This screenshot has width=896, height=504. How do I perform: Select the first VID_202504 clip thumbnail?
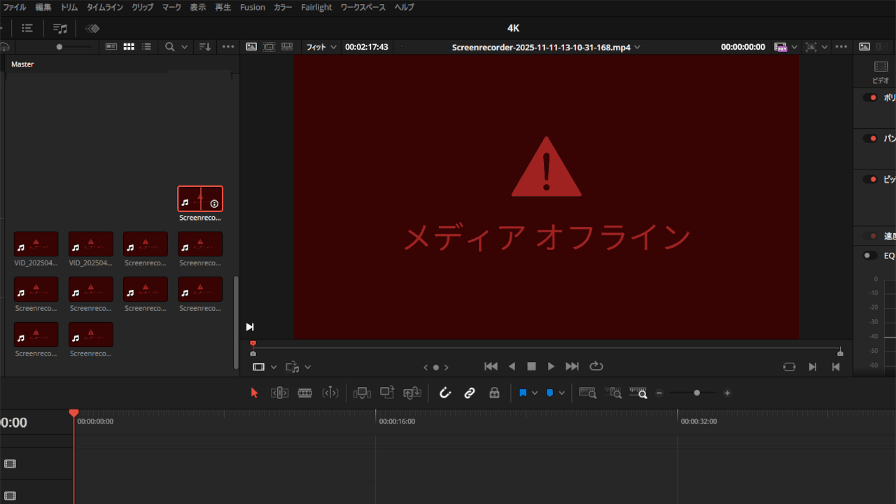36,244
